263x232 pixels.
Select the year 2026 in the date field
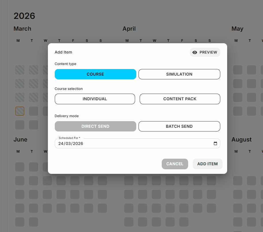[78, 143]
